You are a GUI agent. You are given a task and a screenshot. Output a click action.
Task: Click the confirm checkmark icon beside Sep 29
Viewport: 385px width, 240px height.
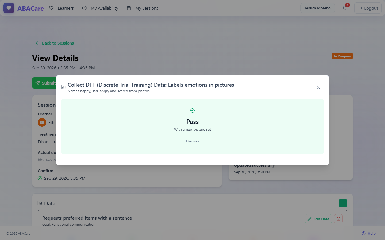tap(40, 178)
